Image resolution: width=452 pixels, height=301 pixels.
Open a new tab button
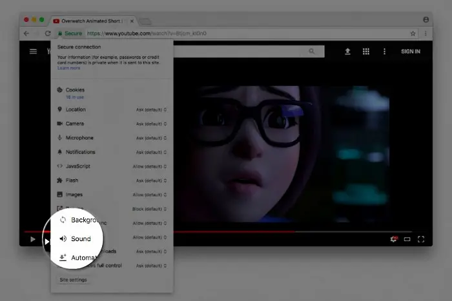pyautogui.click(x=145, y=21)
